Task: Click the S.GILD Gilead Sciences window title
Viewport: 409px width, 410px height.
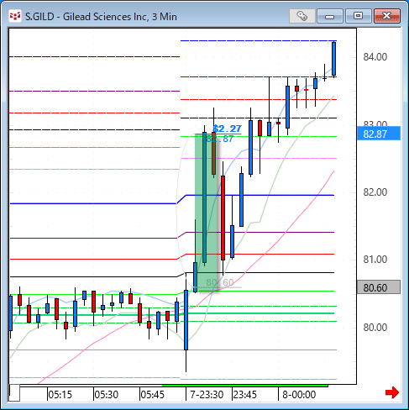Action: click(x=101, y=17)
